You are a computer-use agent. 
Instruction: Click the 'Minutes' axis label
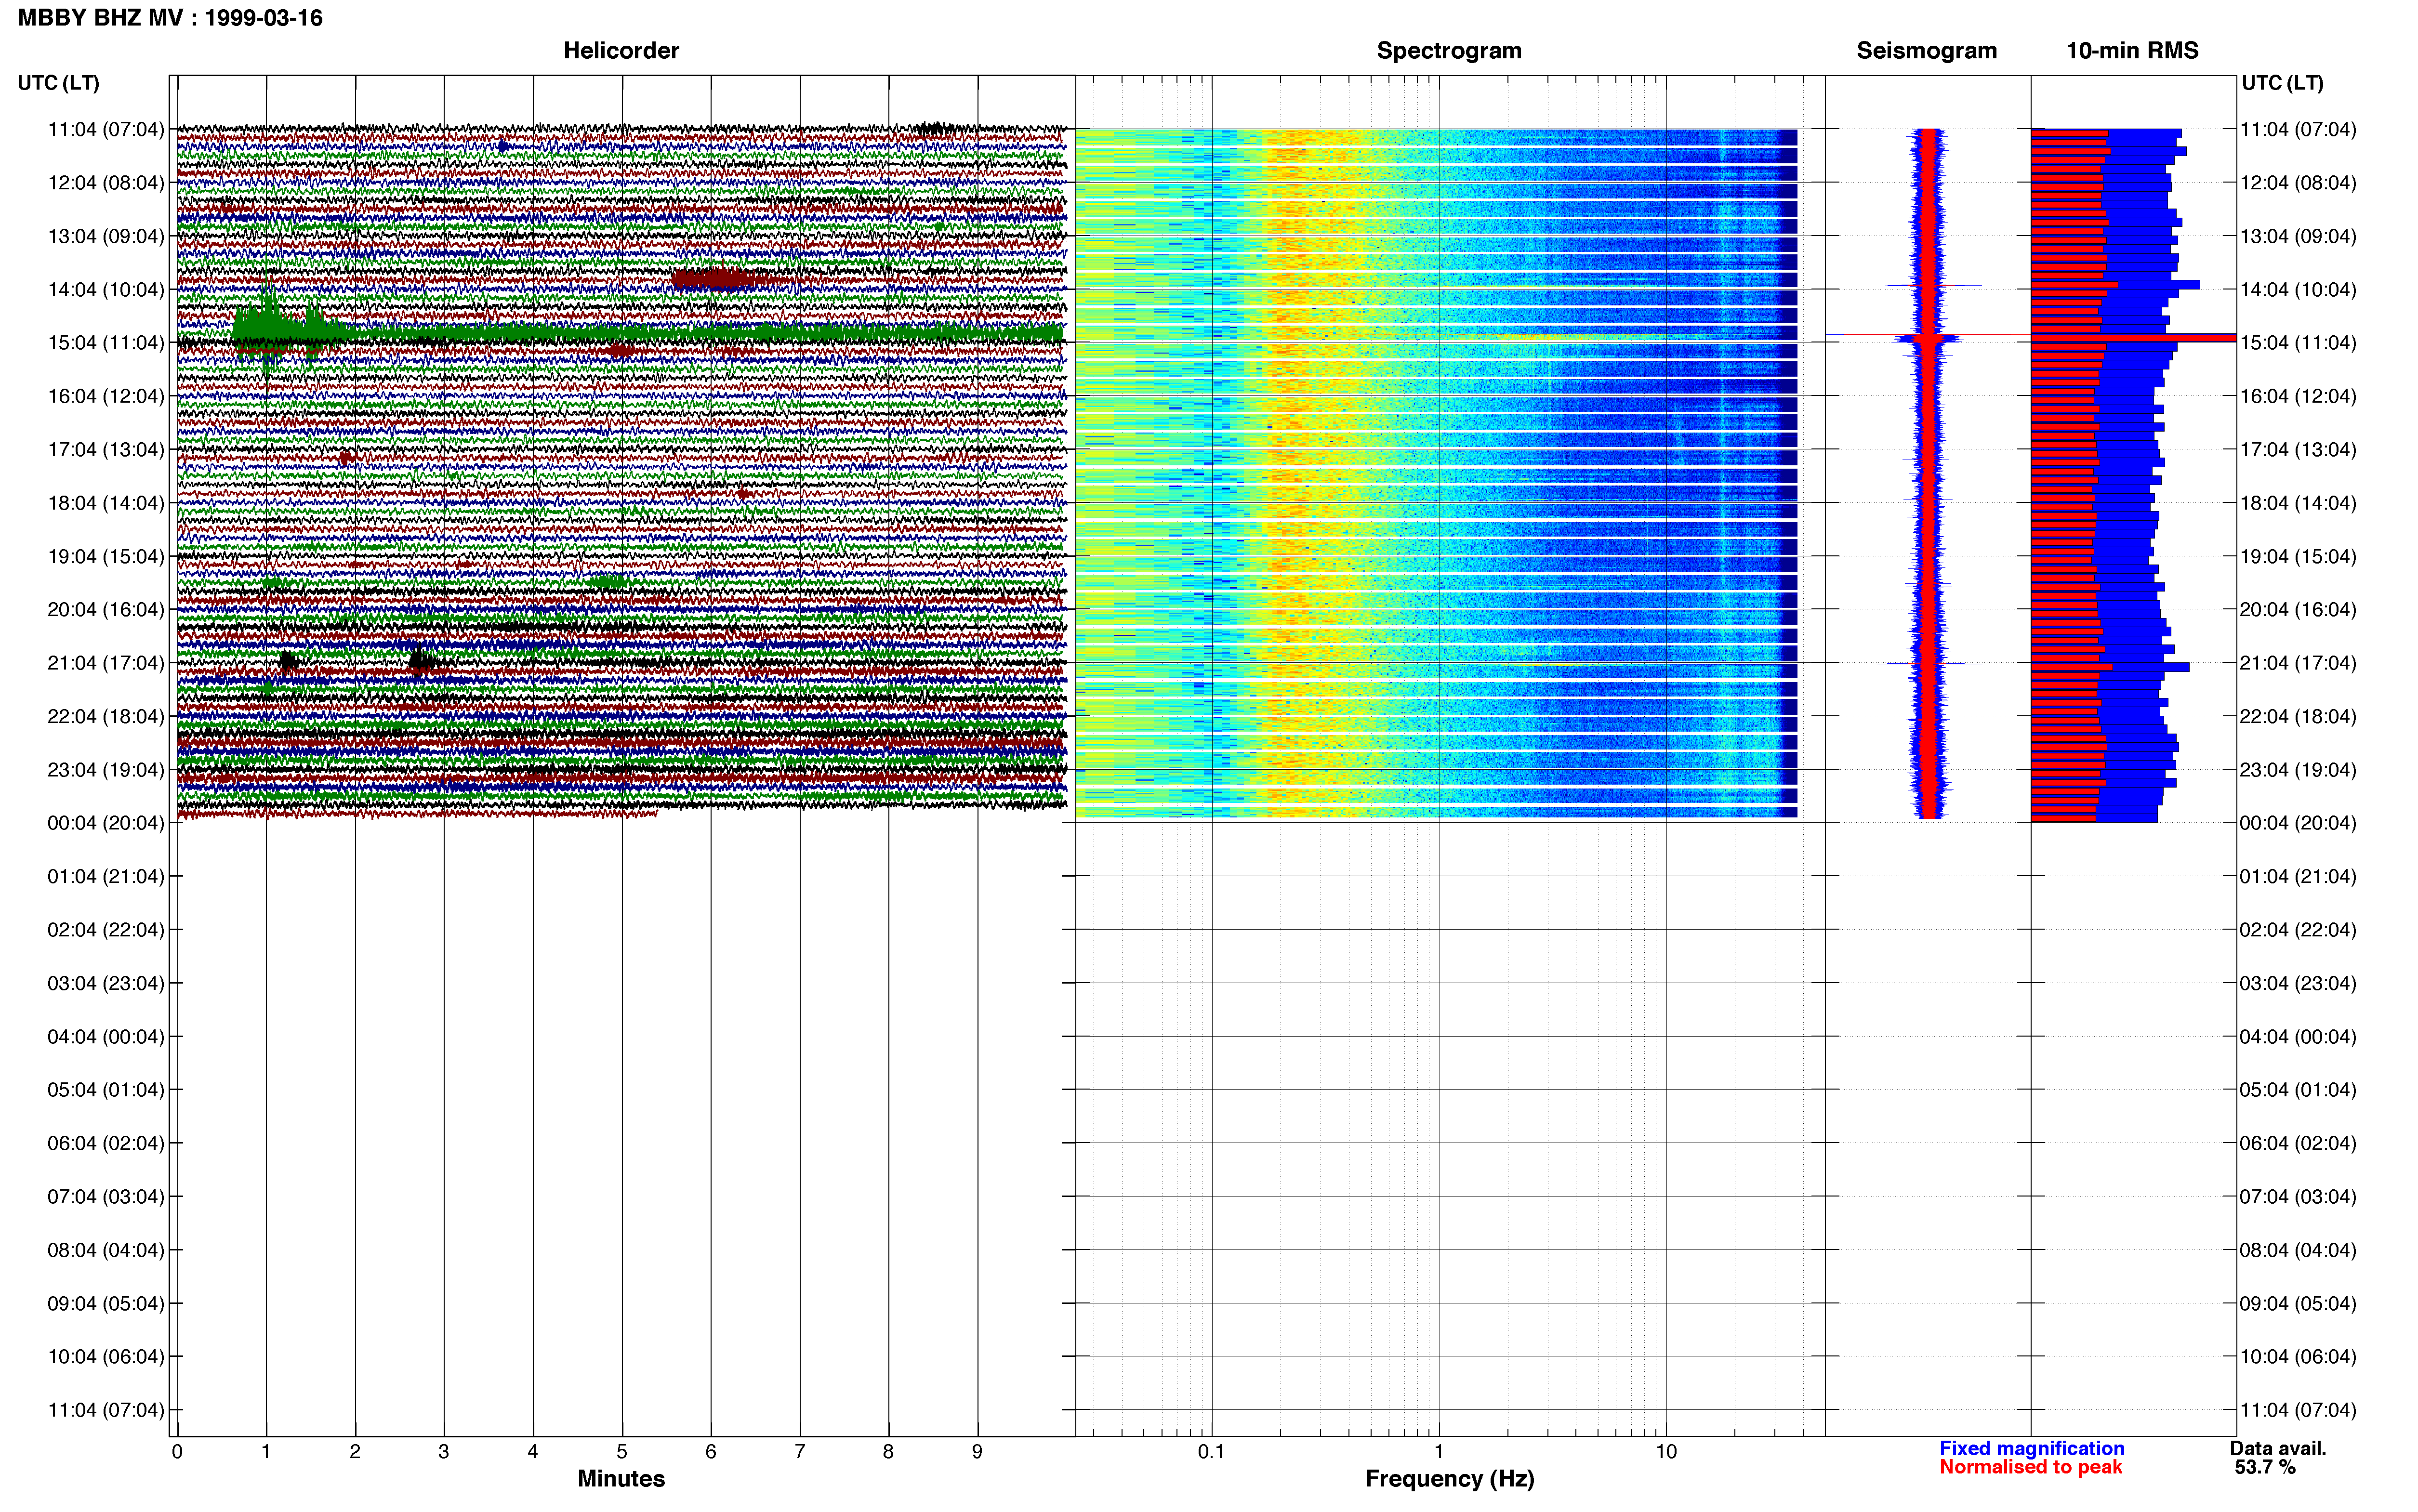pos(621,1479)
